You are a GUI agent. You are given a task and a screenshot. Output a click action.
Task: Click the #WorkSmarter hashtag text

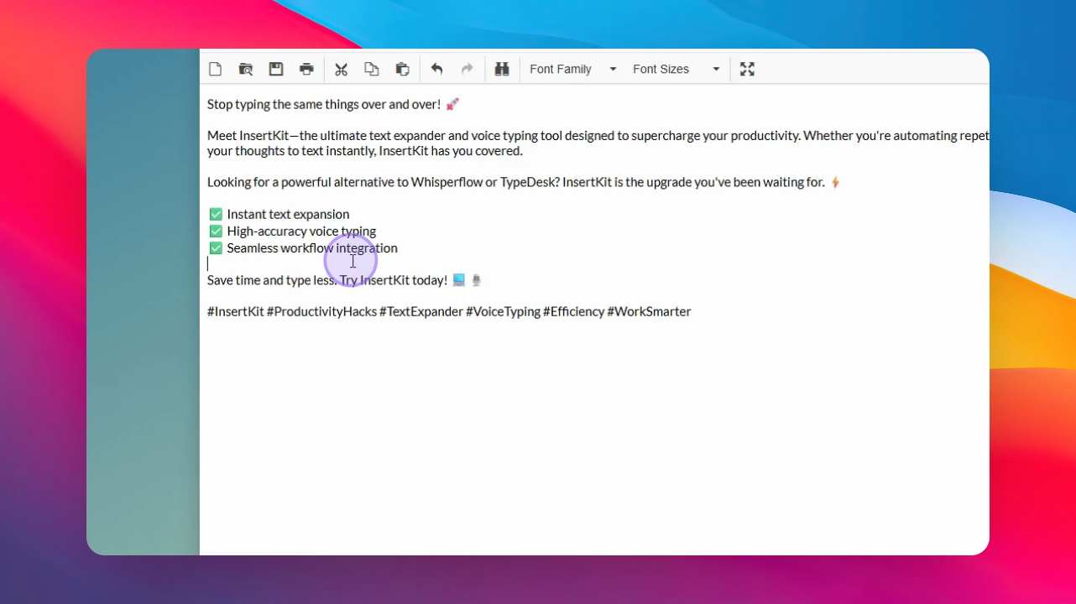[650, 311]
